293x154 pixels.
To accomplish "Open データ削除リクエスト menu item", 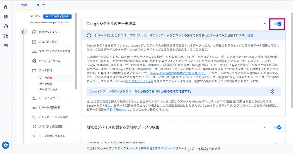I will (52, 136).
